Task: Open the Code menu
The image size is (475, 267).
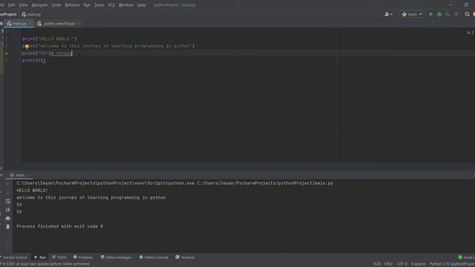Action: (x=56, y=5)
